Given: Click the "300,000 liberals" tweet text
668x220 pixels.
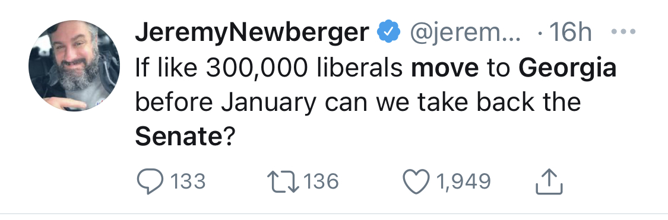Looking at the screenshot, I should 304,68.
